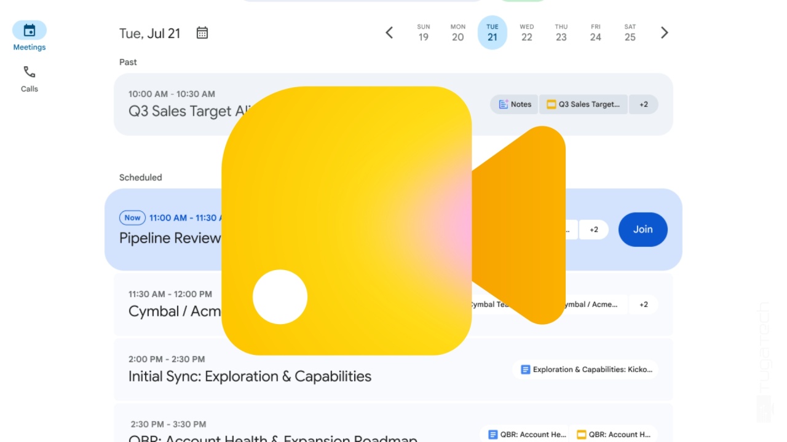The height and width of the screenshot is (442, 787).
Task: Go to the next week arrow
Action: (x=664, y=33)
